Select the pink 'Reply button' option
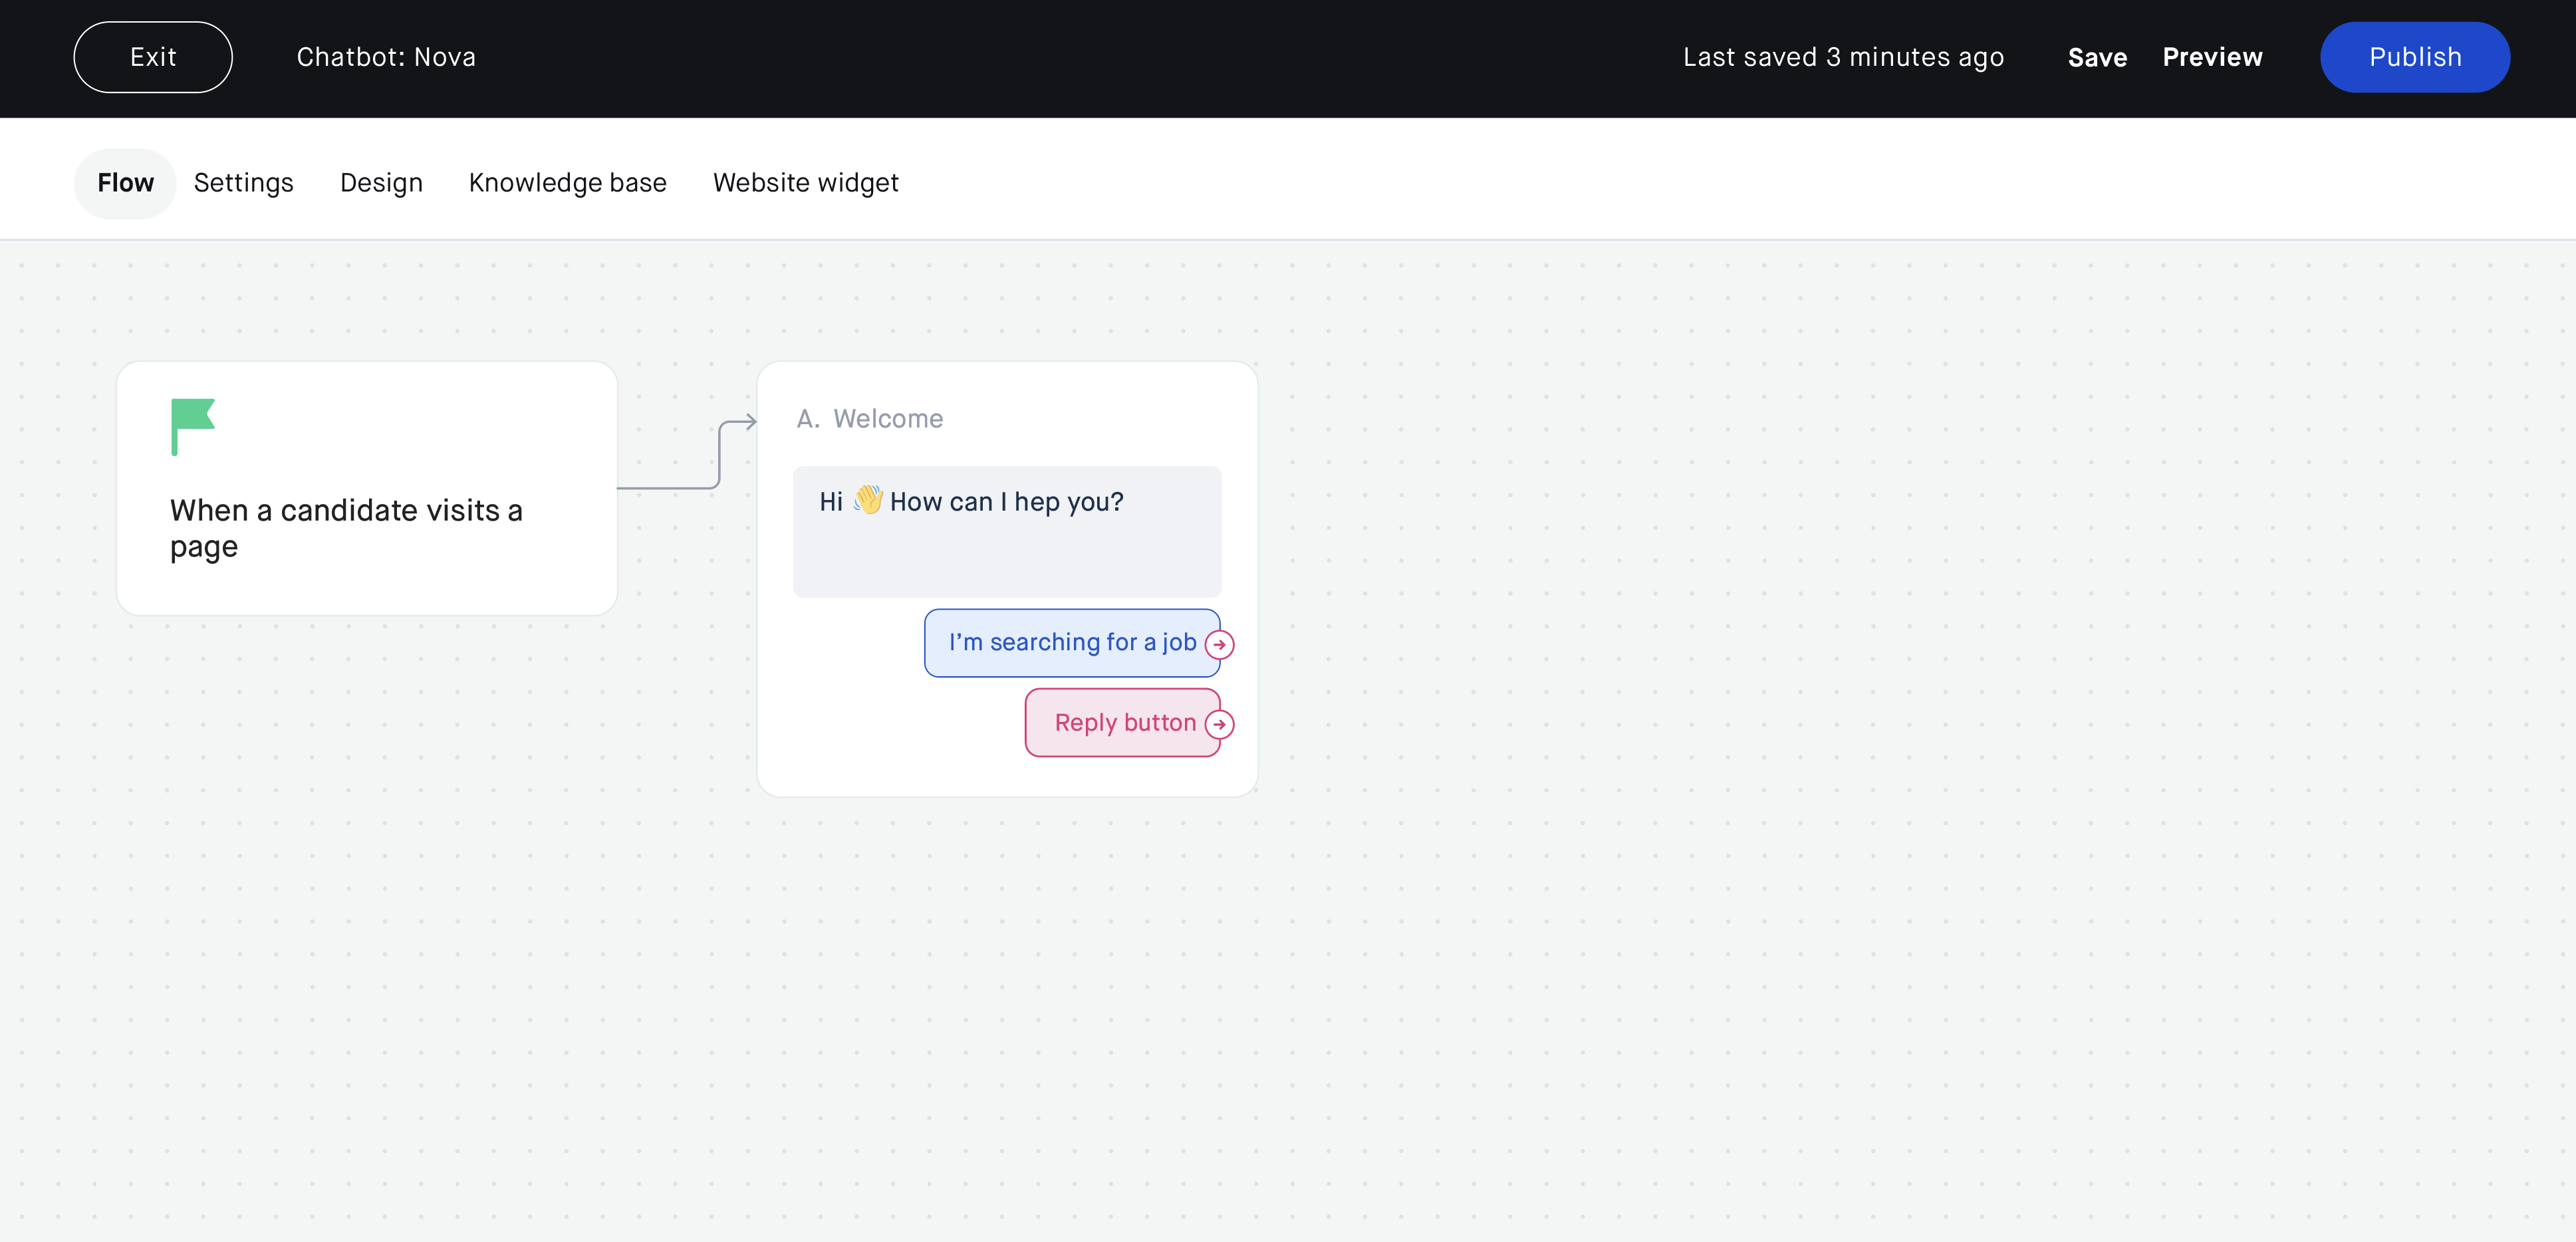Screen dimensions: 2576x1242 coord(1122,723)
